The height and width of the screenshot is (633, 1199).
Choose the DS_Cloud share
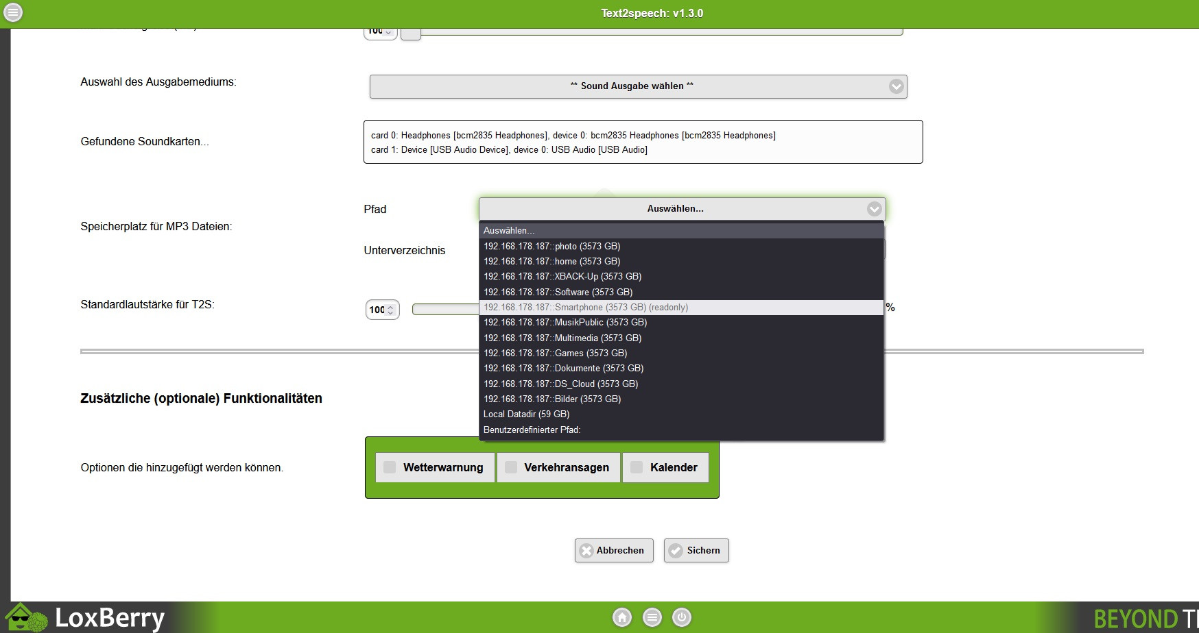tap(681, 384)
